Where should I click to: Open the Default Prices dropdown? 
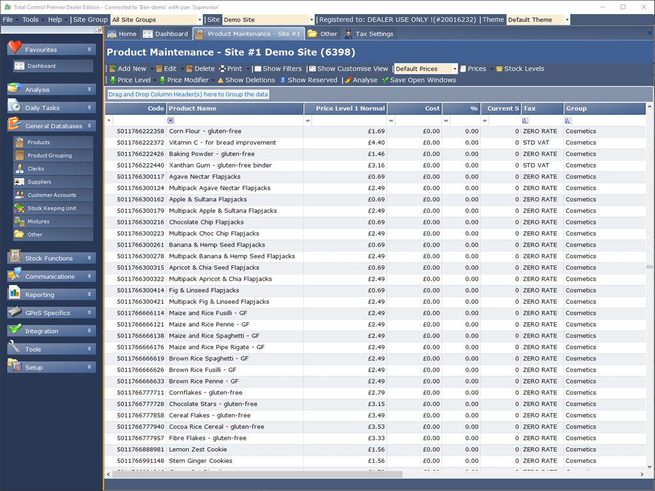[x=455, y=69]
